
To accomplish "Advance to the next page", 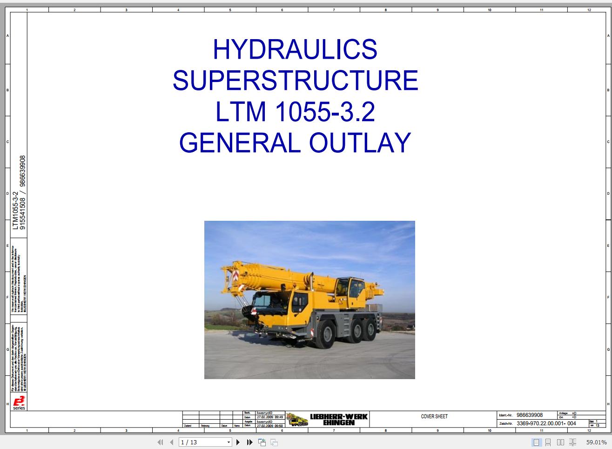I will pos(238,442).
